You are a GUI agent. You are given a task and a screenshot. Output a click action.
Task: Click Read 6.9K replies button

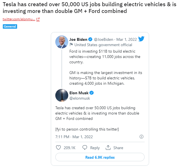[x=100, y=157]
